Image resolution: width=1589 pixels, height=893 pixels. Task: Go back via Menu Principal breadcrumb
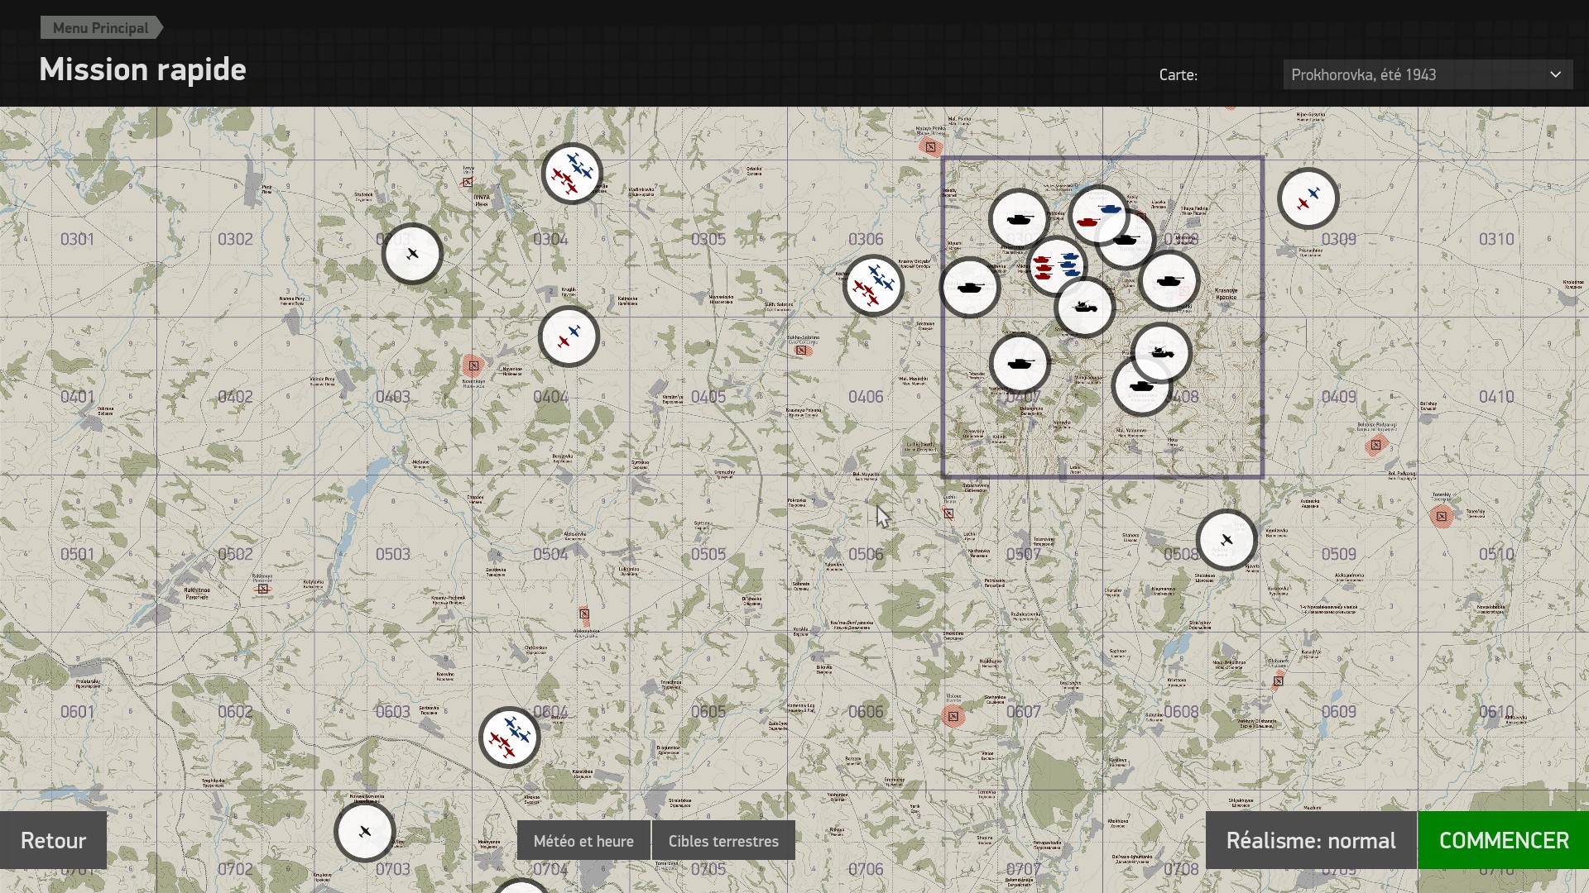[x=101, y=27]
